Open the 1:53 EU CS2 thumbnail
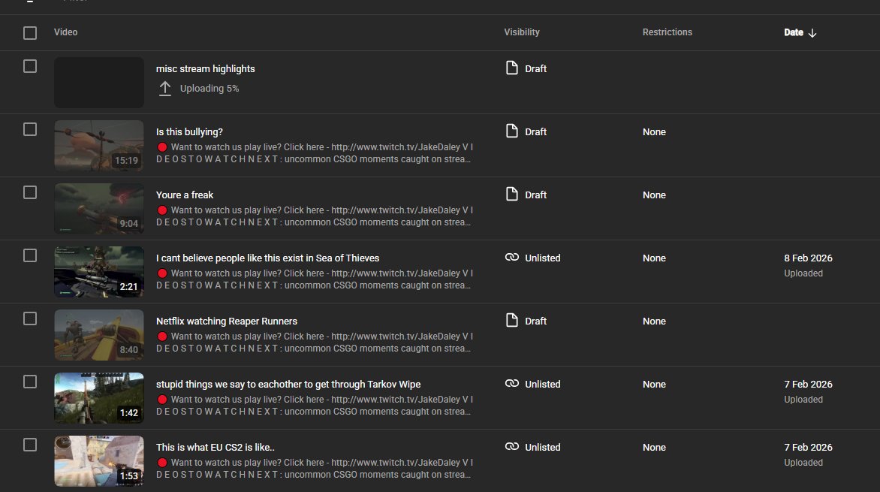The height and width of the screenshot is (492, 880). pos(99,461)
